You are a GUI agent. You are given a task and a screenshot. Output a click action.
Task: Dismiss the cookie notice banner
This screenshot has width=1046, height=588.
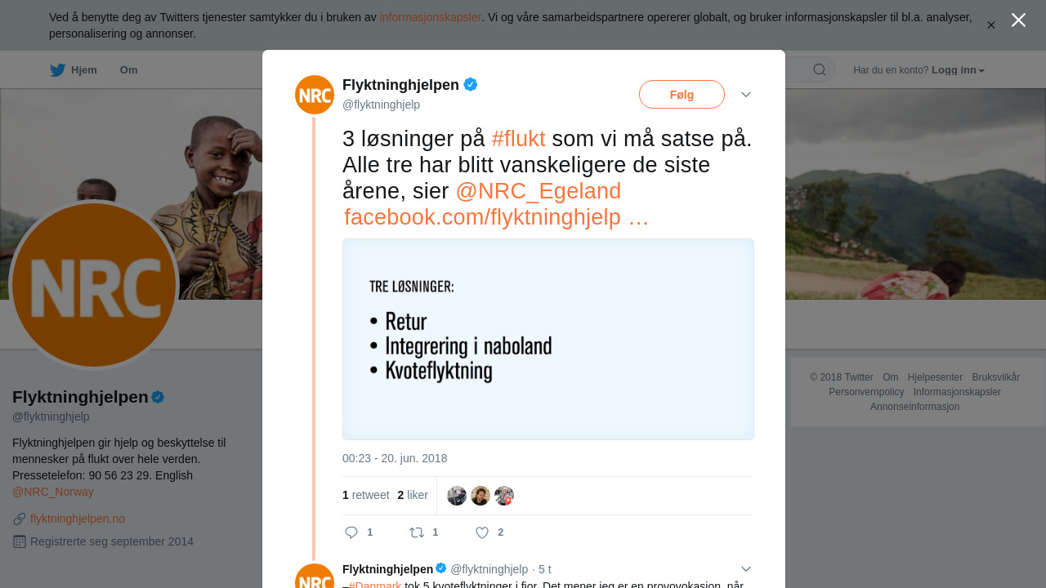(990, 25)
